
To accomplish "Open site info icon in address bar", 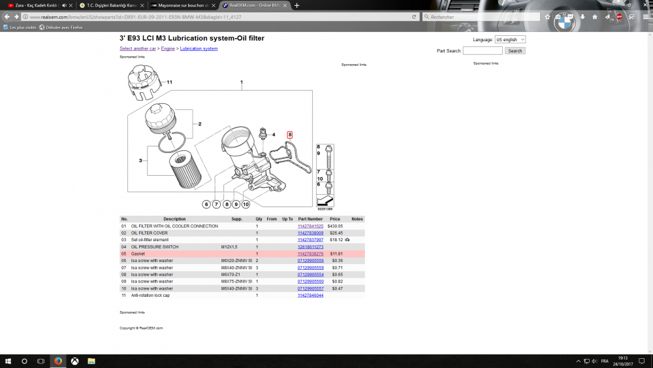I will [x=25, y=17].
